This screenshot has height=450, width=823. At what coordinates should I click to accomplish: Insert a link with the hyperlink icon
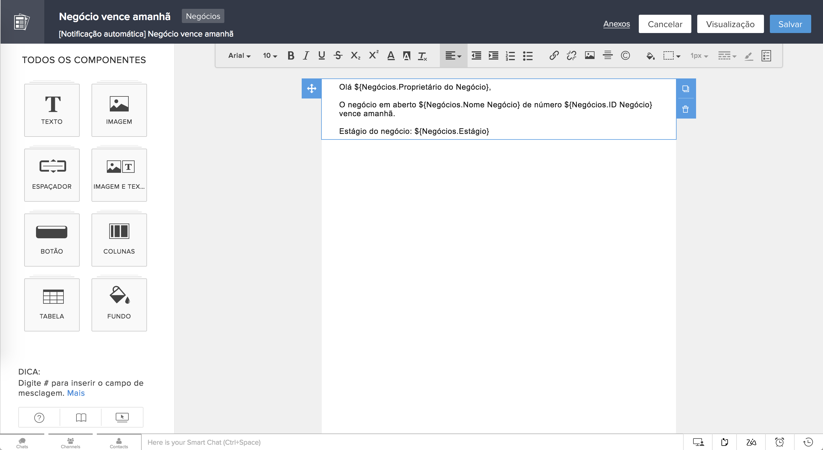click(554, 55)
